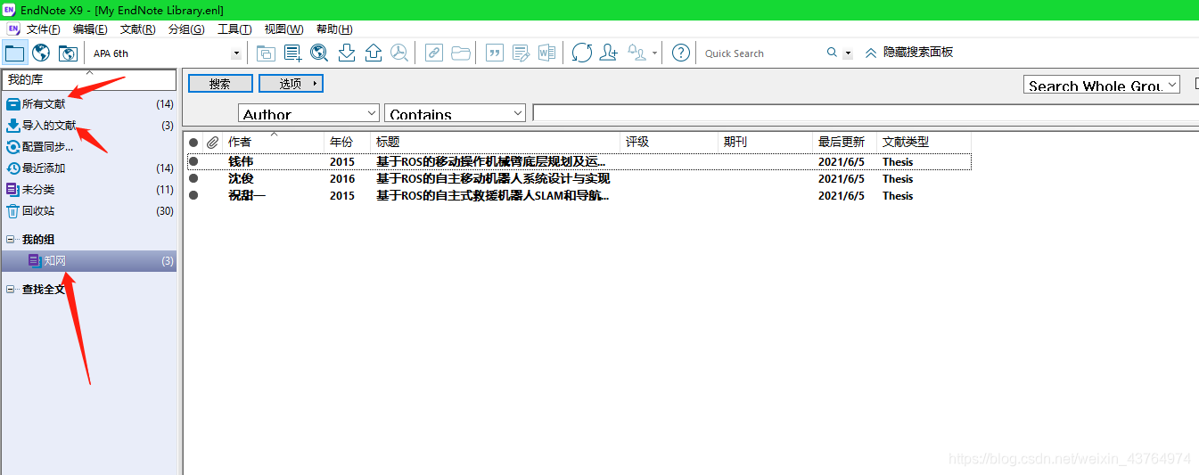Open the 分组(G) menu
This screenshot has height=475, width=1199.
(186, 29)
